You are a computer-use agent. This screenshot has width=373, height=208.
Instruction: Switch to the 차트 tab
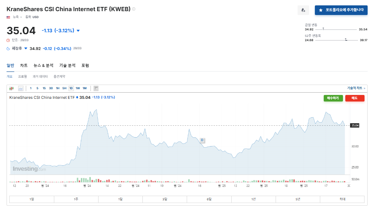[24, 65]
